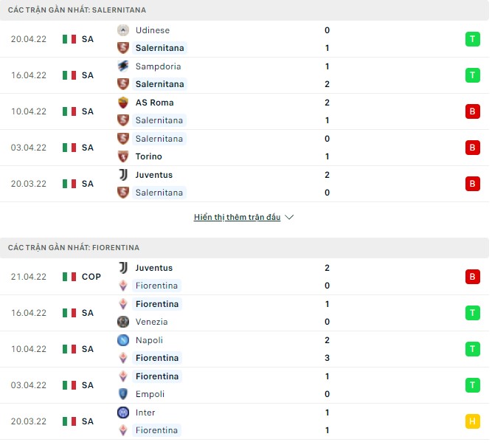This screenshot has height=445, width=492.
Task: Click green T badge for Udinese match
Action: 472,39
